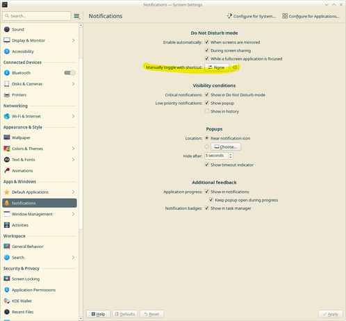Expand the Window Management chevron
Image resolution: width=346 pixels, height=321 pixels.
click(x=73, y=214)
